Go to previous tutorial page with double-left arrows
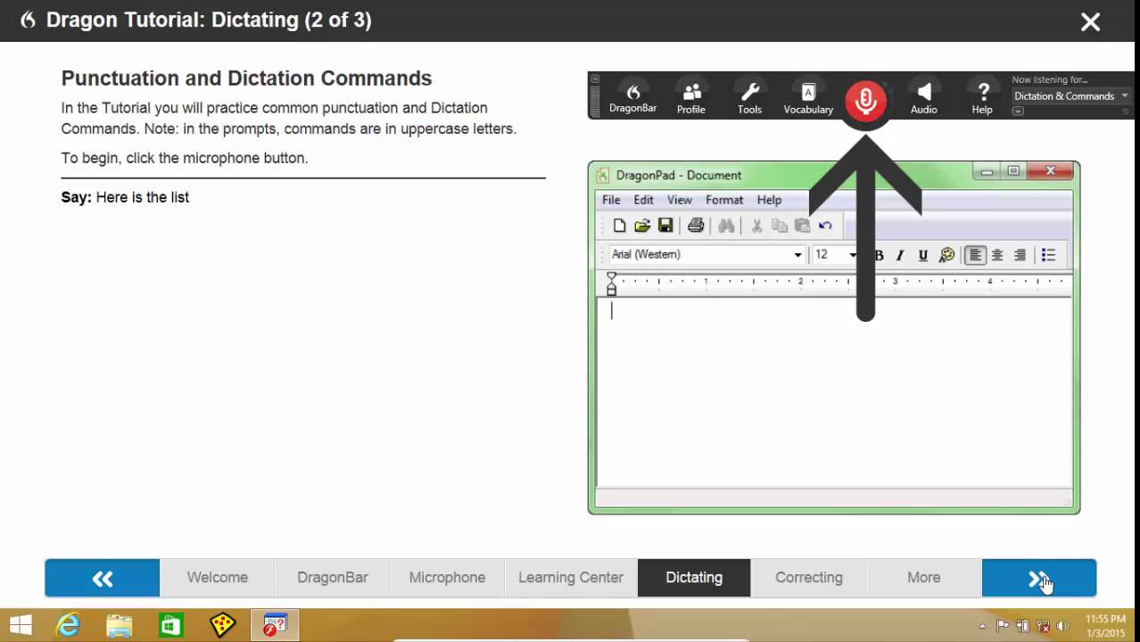 point(103,578)
